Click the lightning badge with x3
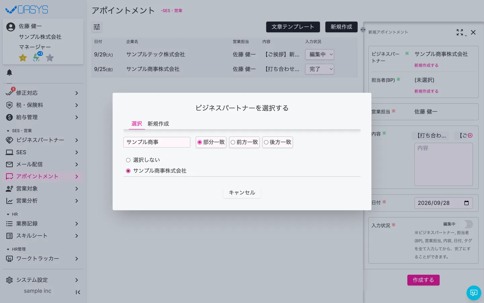Screen dimensions: 484x303 point(37,57)
